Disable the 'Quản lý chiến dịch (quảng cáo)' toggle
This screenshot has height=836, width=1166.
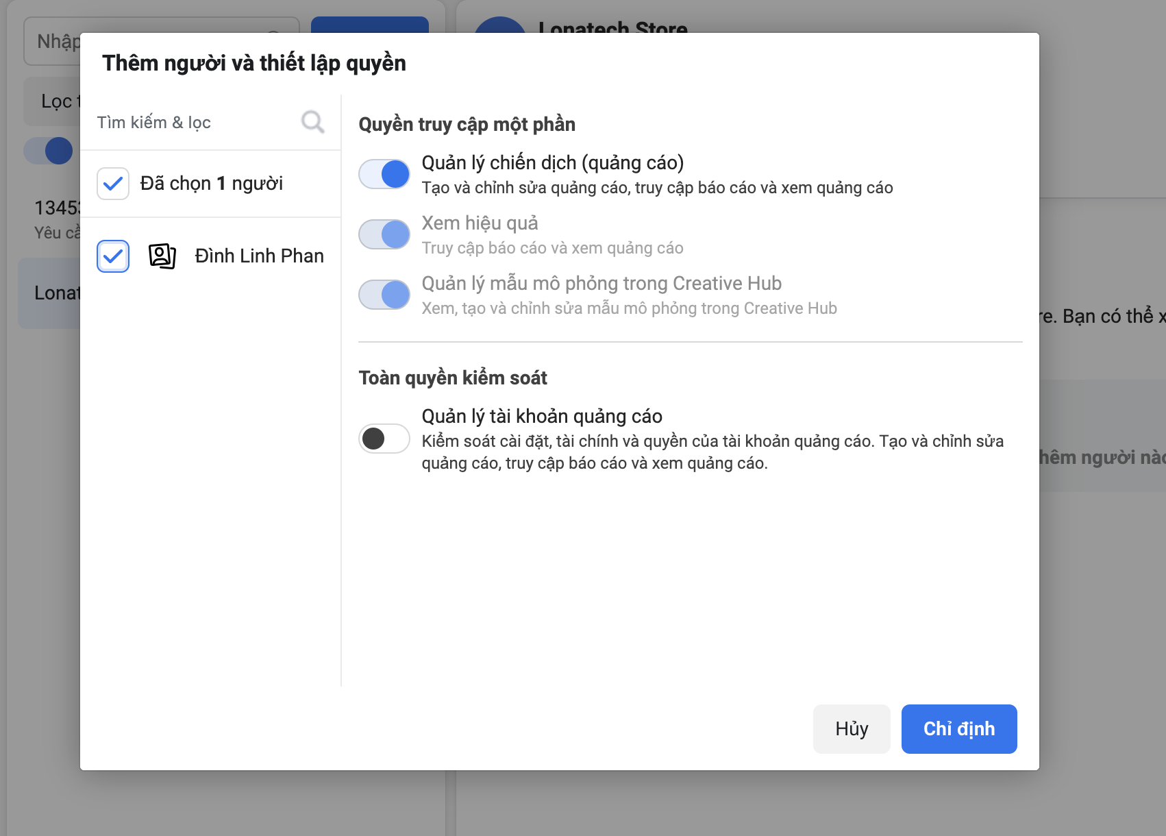384,174
